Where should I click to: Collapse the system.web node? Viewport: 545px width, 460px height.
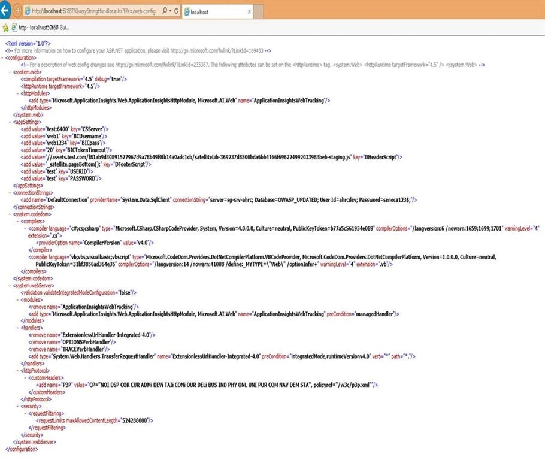[x=10, y=72]
